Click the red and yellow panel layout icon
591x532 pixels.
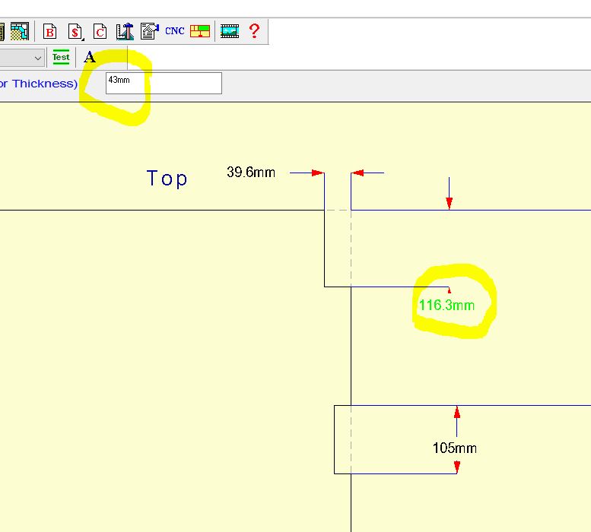coord(200,31)
